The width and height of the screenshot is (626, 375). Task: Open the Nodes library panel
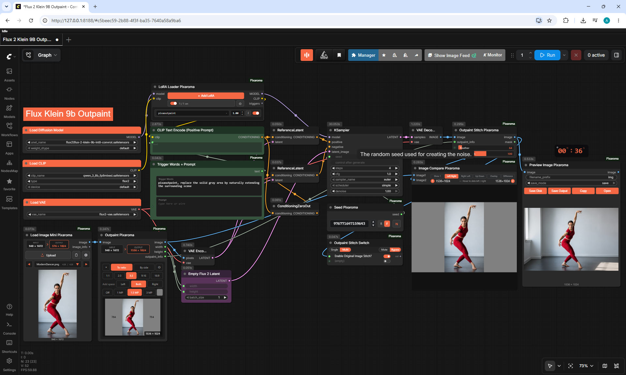coord(9,93)
